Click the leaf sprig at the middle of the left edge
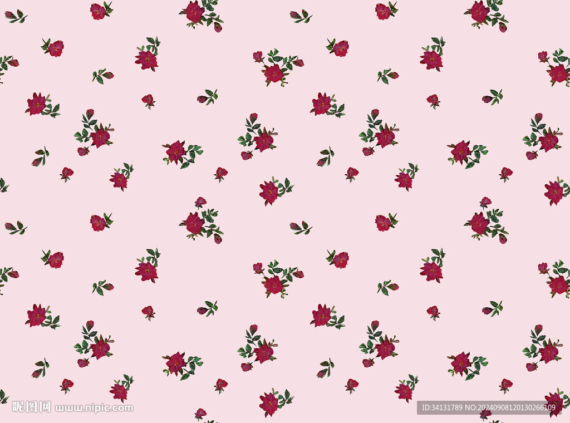The width and height of the screenshot is (570, 423). pyautogui.click(x=3, y=185)
